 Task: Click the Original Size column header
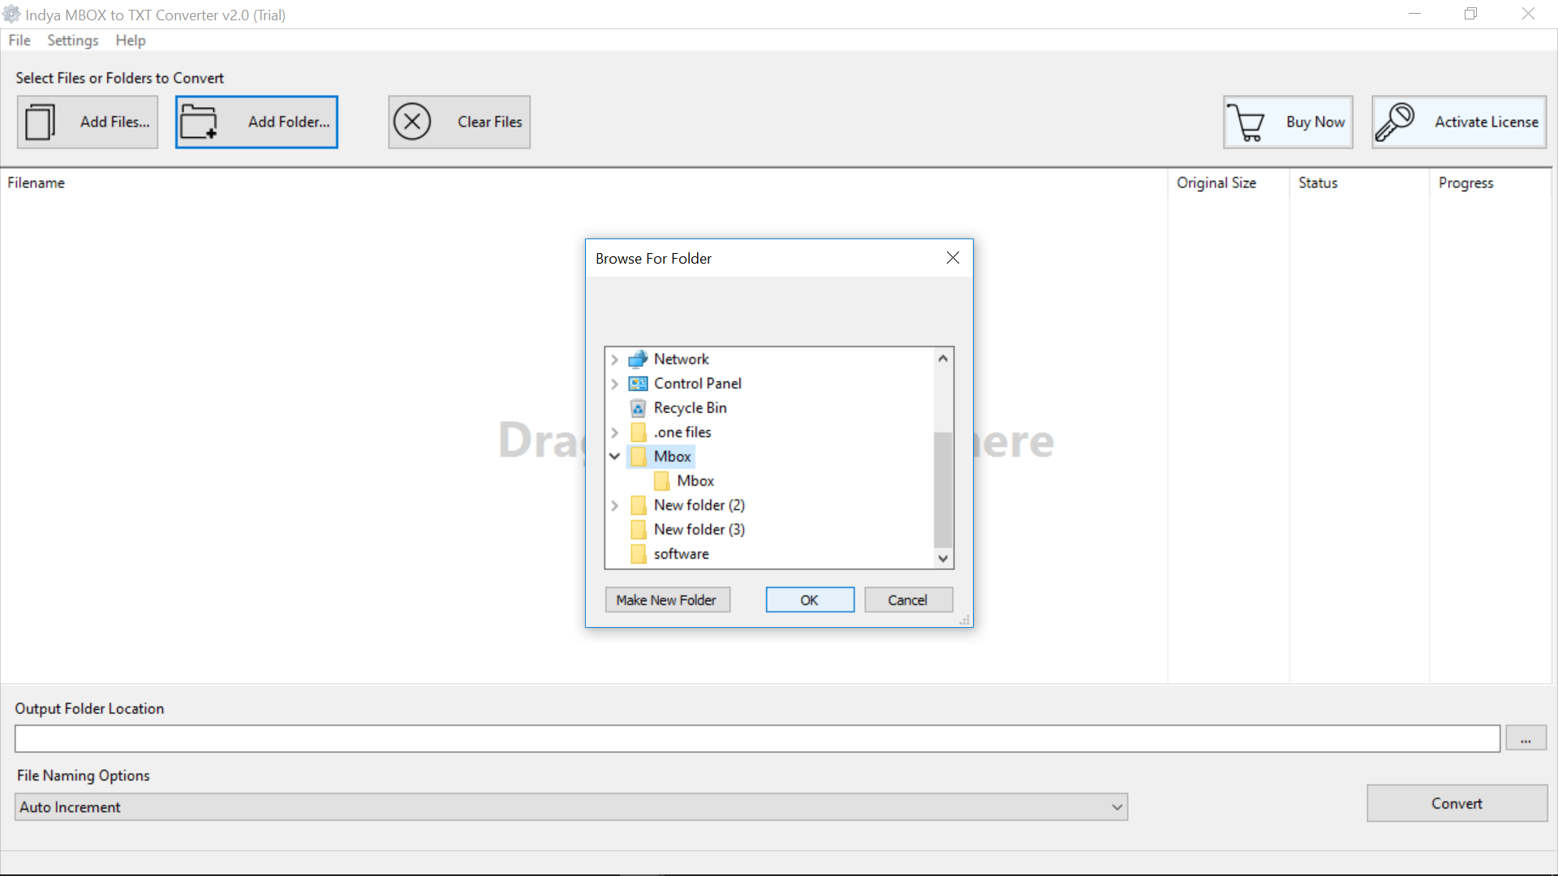(1216, 182)
